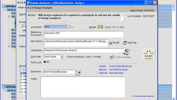Click the question text scroll down arrow
The image size is (177, 100).
[122, 21]
